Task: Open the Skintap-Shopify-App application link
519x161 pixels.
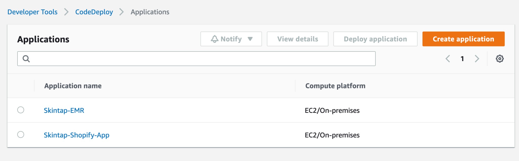Action: (x=77, y=135)
